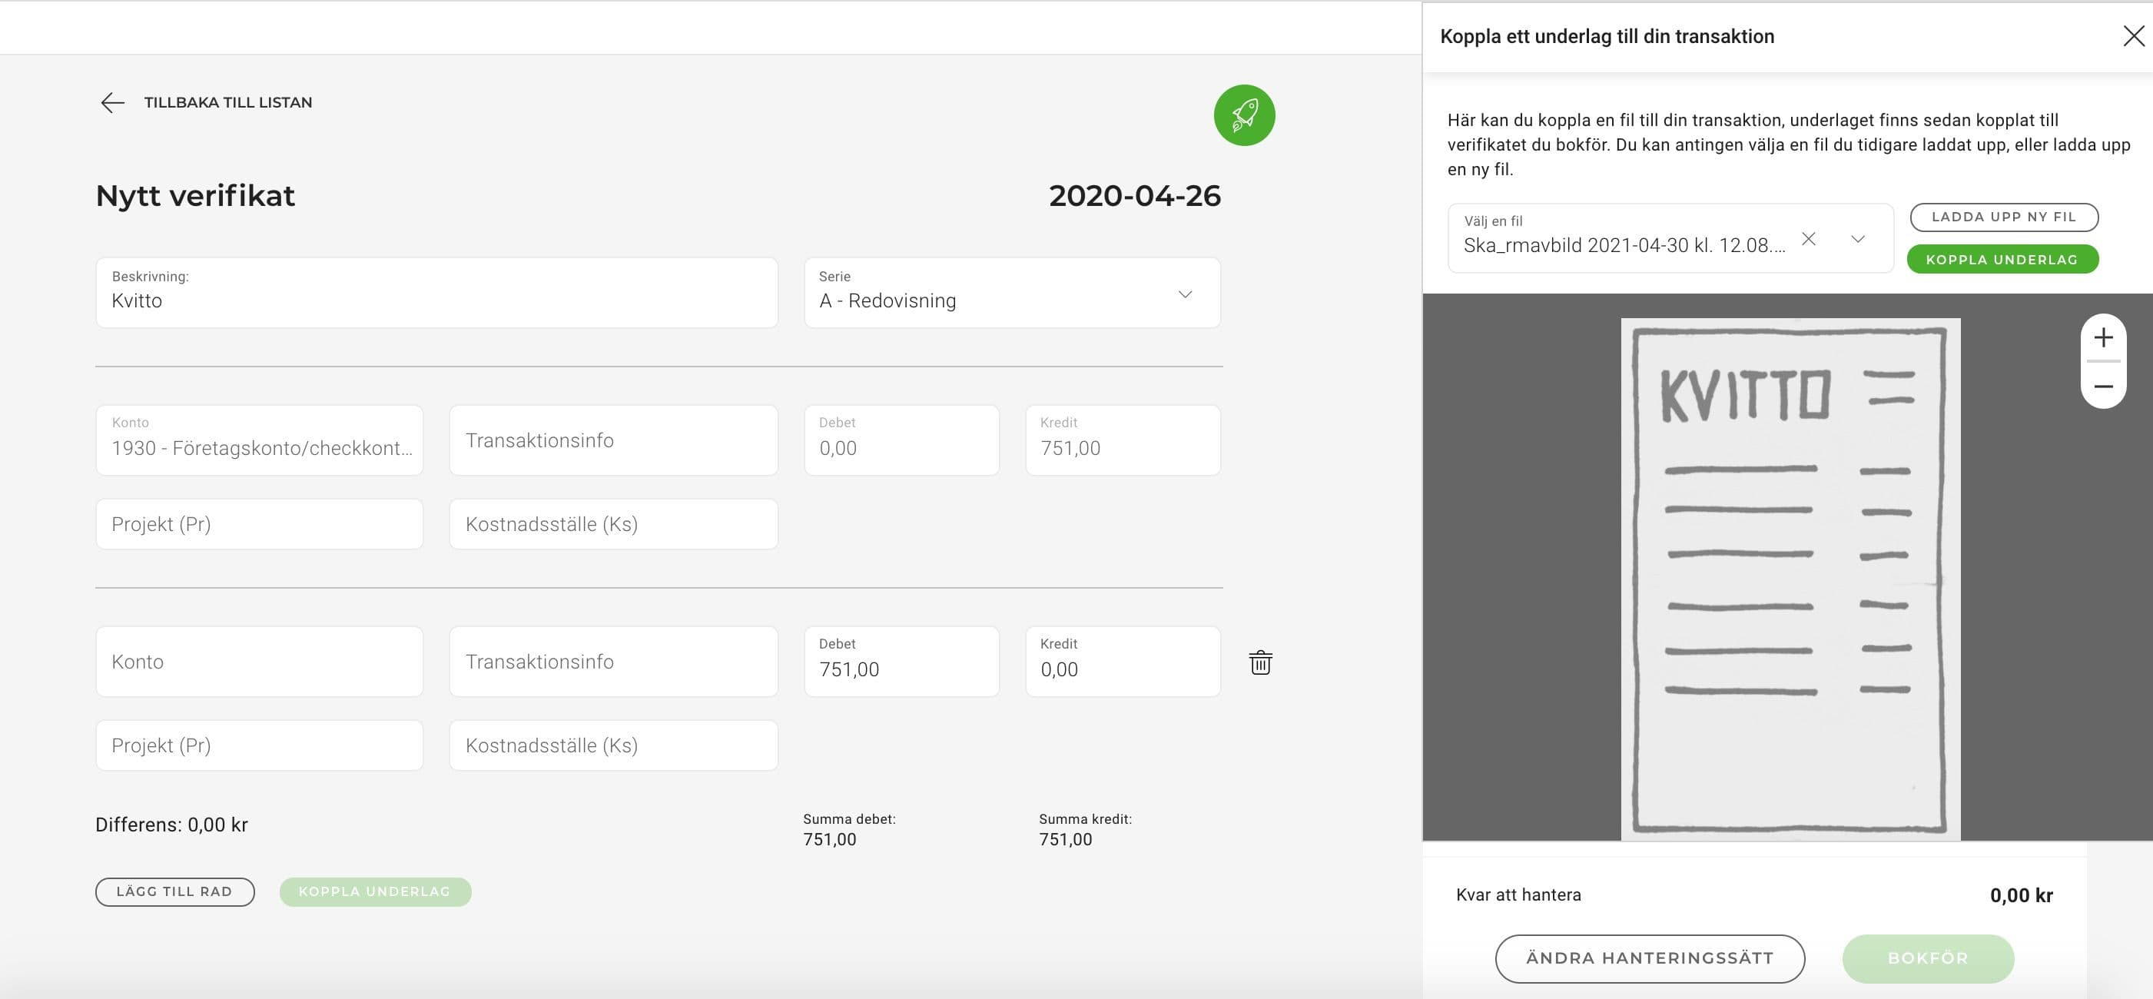Open the Serie dropdown
This screenshot has height=999, width=2153.
click(1012, 293)
